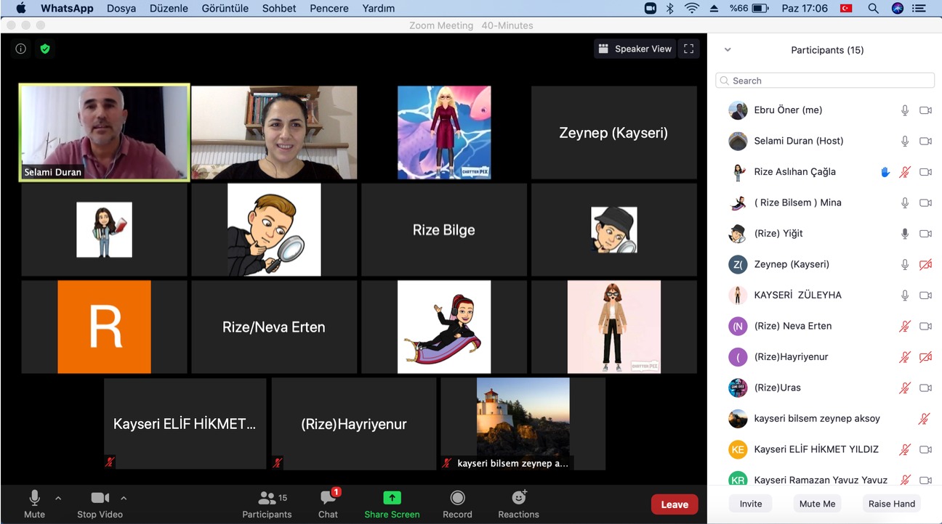The height and width of the screenshot is (524, 942).
Task: Click camera icon for (Rize)Uras
Action: point(925,388)
